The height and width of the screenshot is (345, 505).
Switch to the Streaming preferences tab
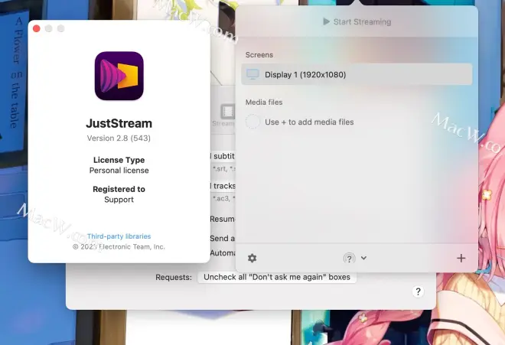[223, 115]
